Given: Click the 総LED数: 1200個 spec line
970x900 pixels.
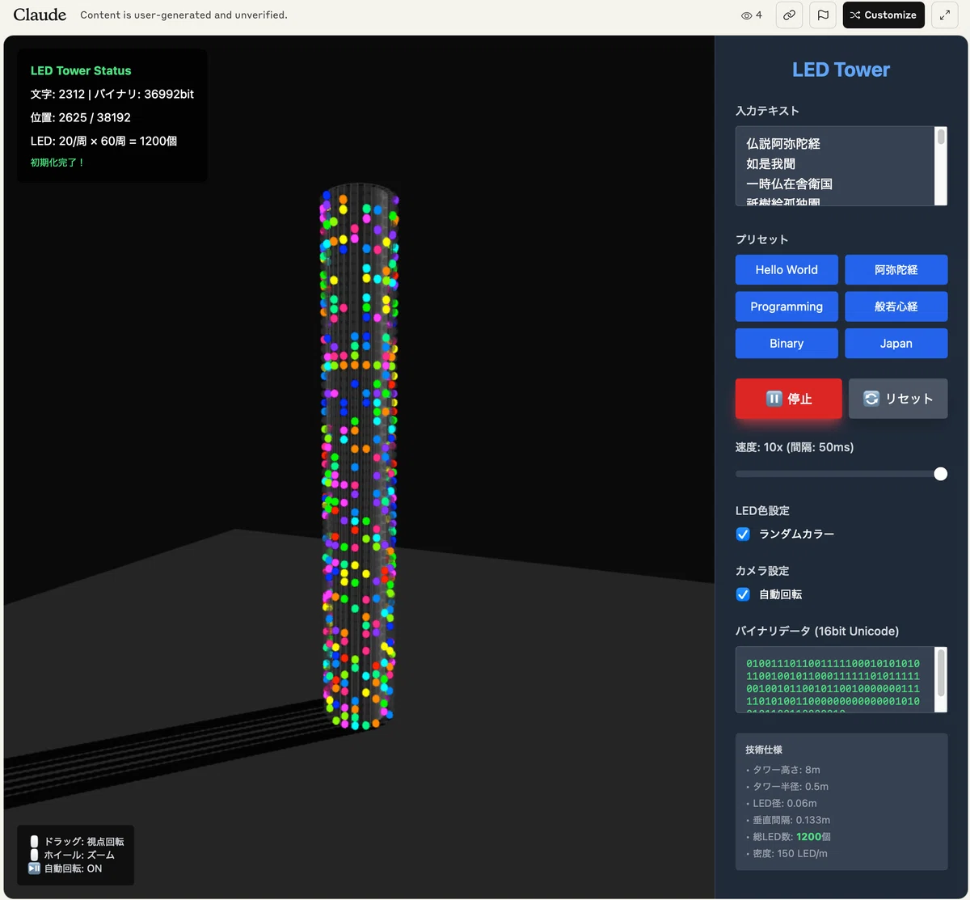Looking at the screenshot, I should pyautogui.click(x=791, y=837).
